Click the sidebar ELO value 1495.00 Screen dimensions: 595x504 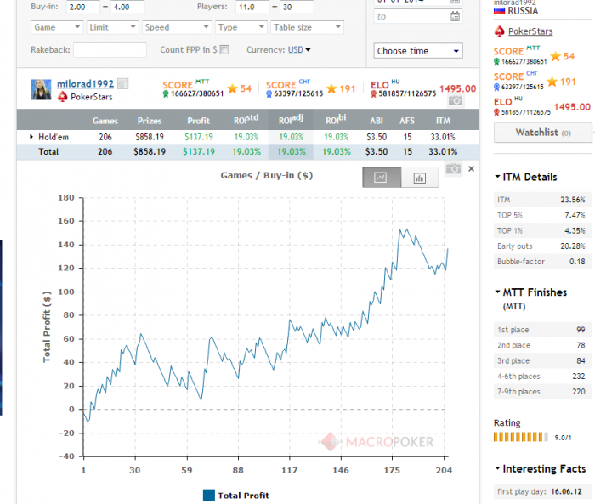pos(572,107)
